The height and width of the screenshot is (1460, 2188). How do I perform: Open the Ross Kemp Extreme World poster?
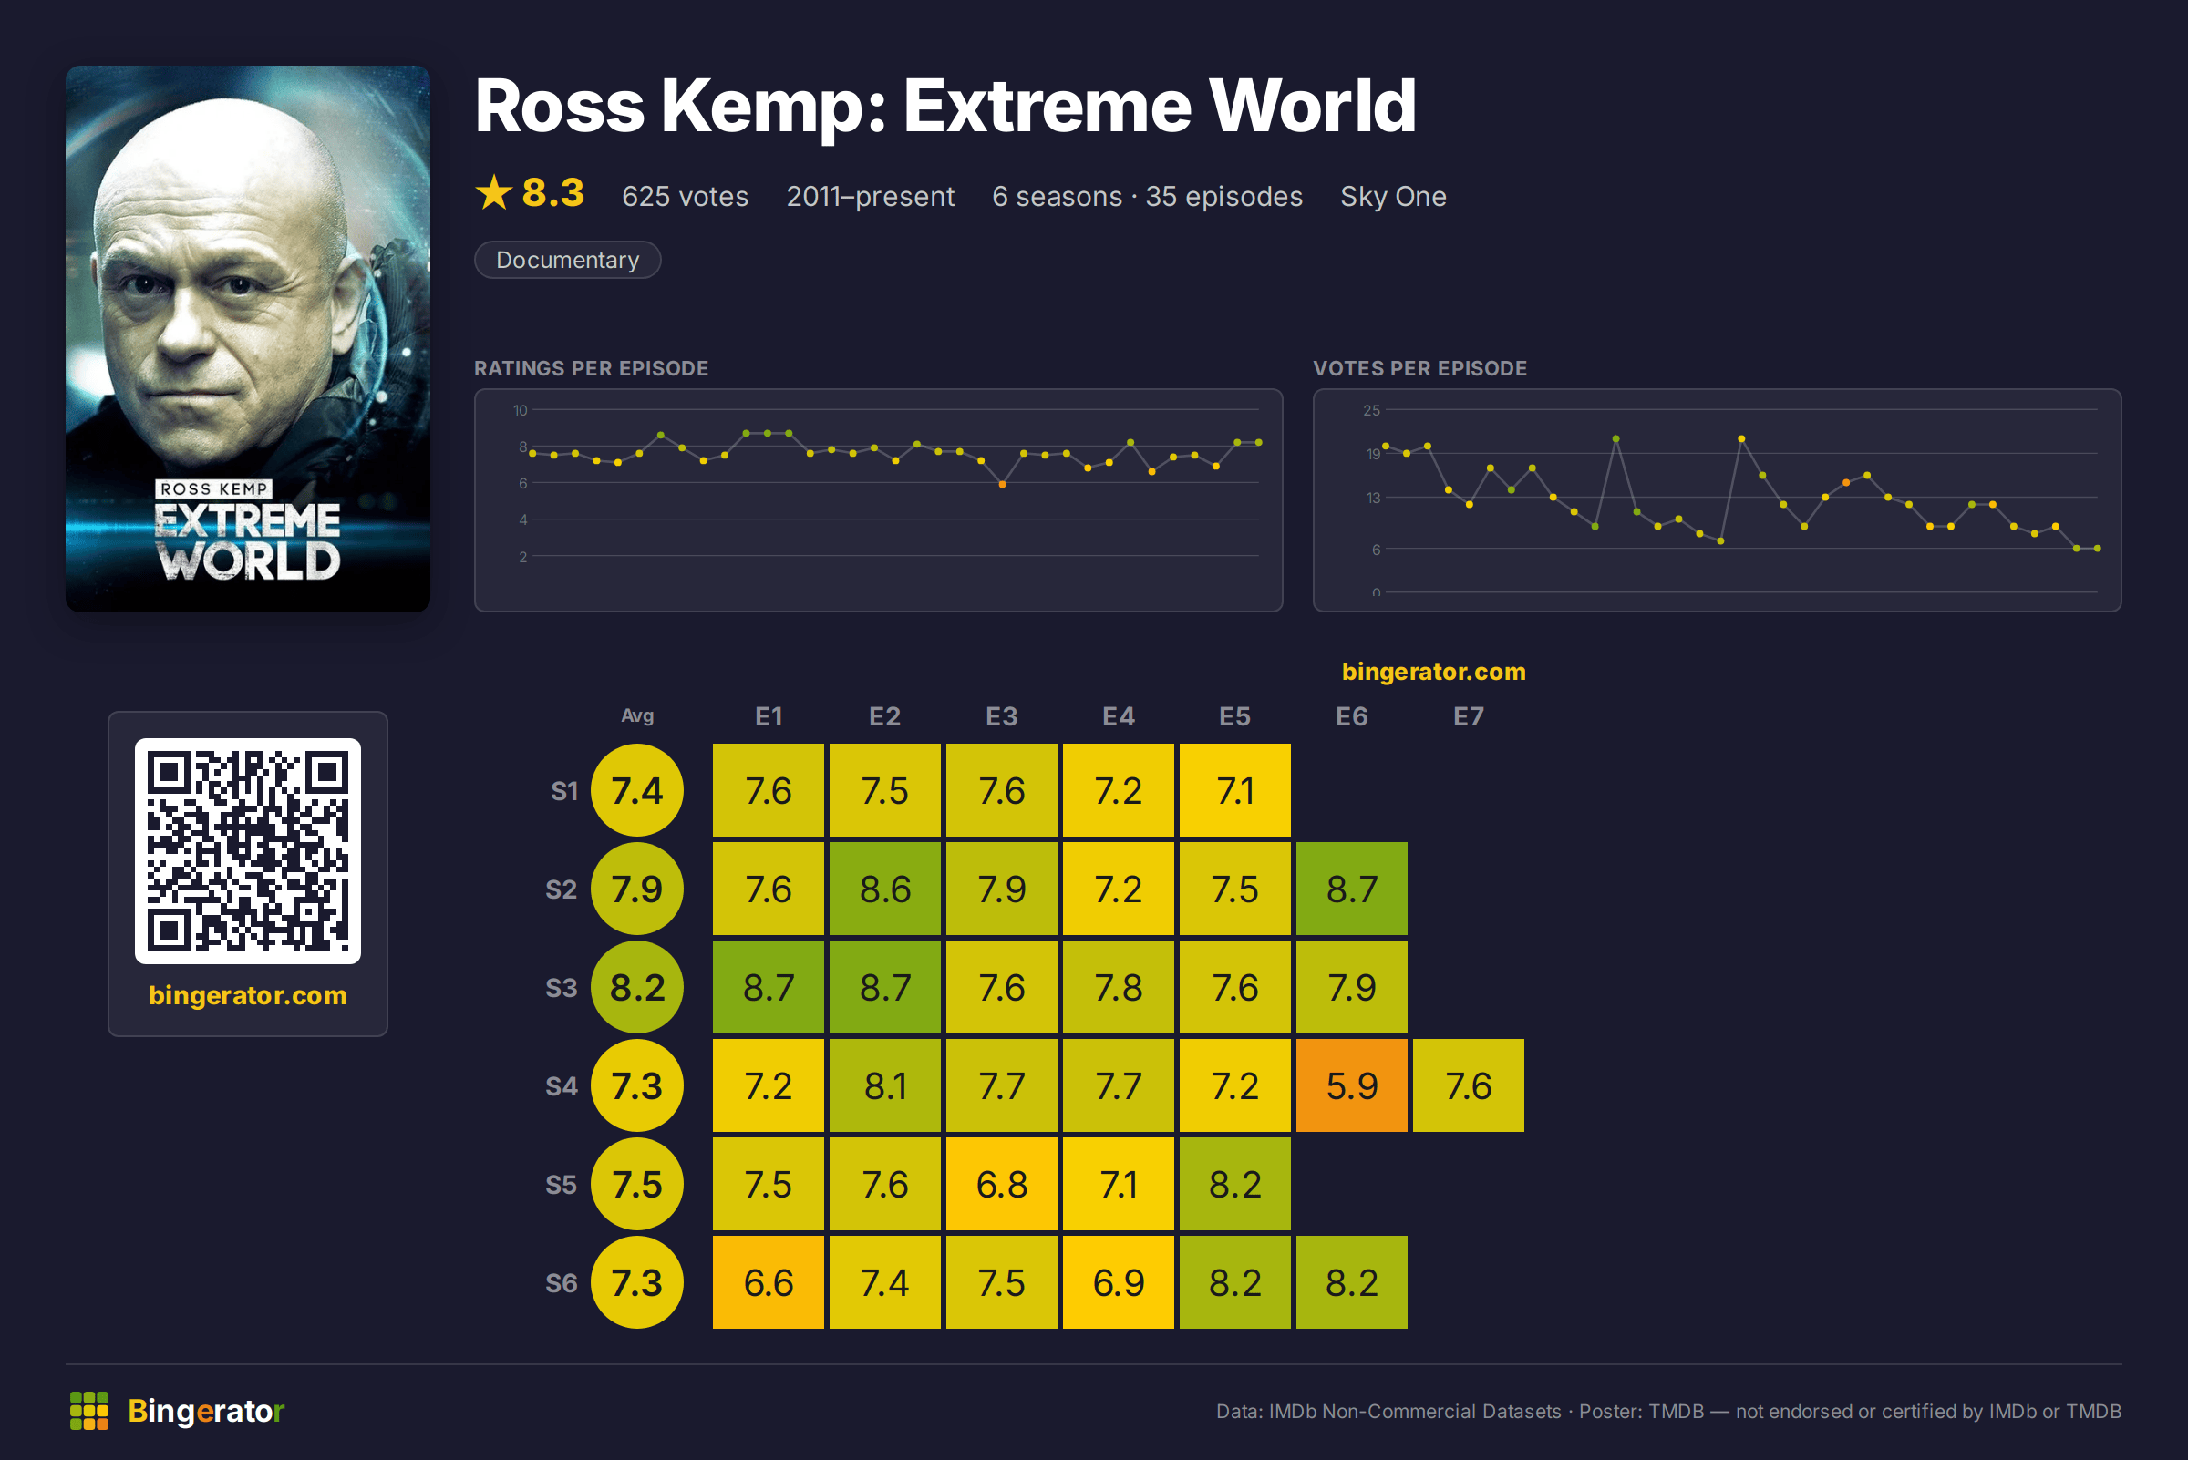coord(248,339)
